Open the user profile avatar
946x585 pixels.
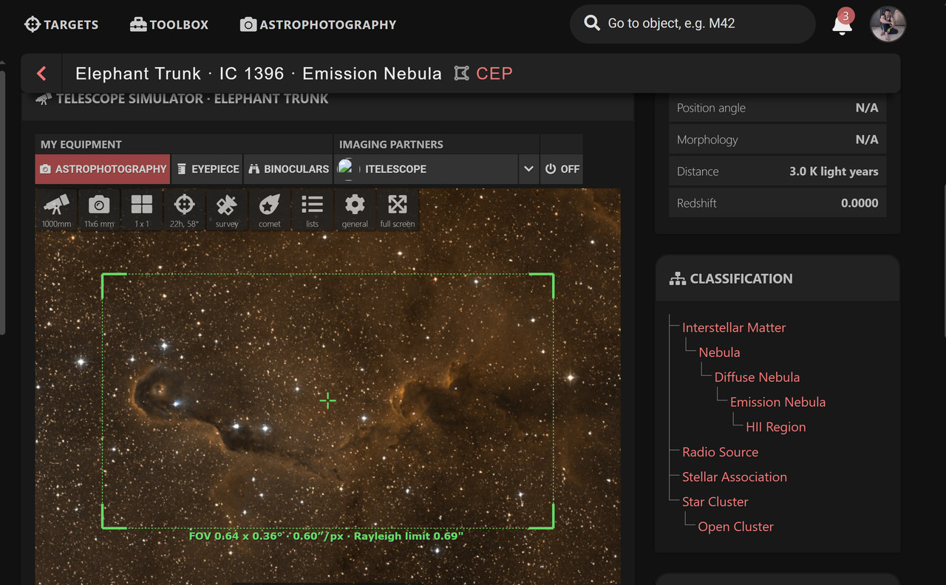tap(888, 24)
